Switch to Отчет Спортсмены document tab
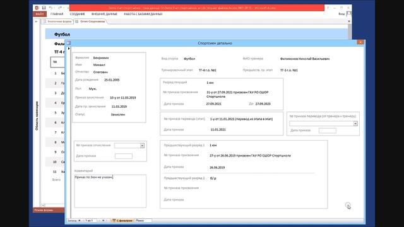404x227 pixels. [90, 21]
